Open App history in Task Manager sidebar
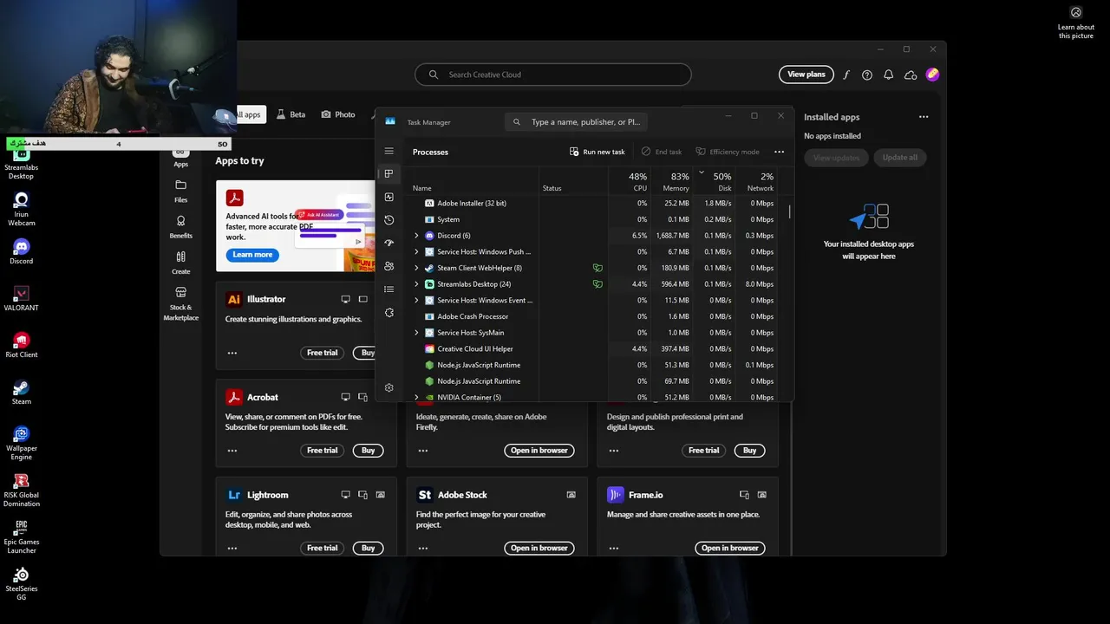 [389, 220]
